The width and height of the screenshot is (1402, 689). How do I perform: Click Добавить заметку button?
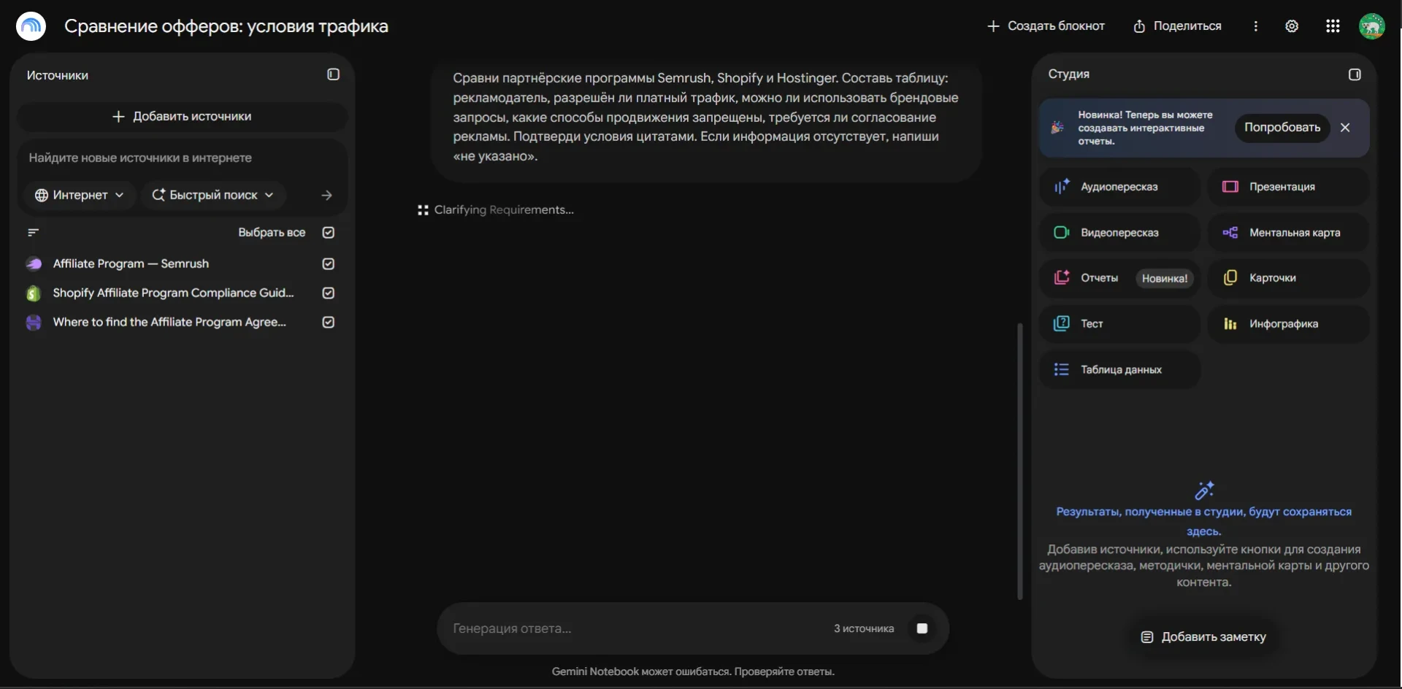[x=1203, y=637]
